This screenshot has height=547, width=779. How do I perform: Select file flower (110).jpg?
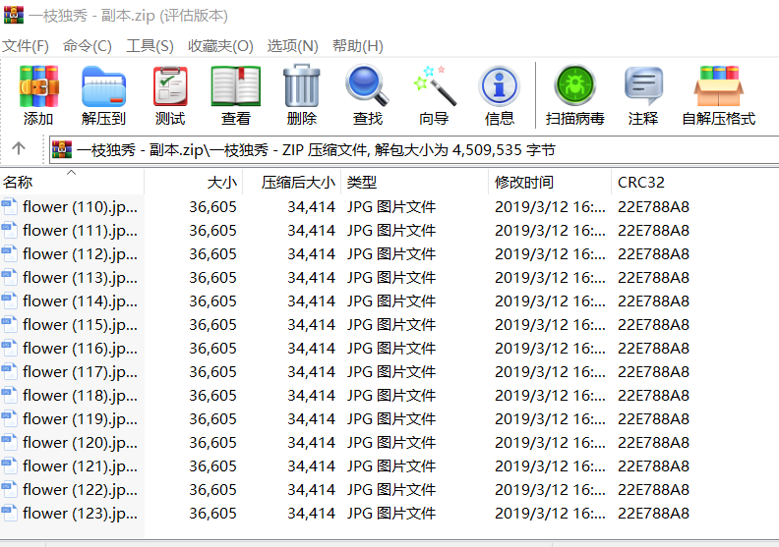[x=80, y=207]
